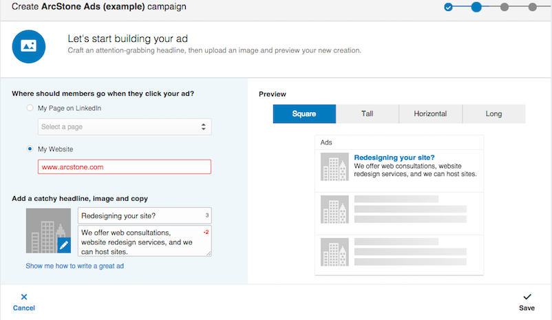This screenshot has height=320, width=552.
Task: Click the -2 character counter
Action: 206,232
